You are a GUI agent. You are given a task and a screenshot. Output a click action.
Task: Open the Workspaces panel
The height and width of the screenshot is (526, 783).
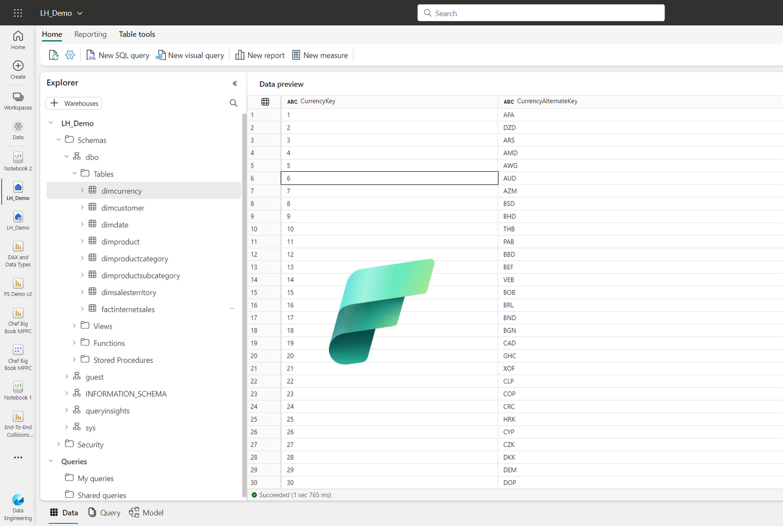(18, 100)
